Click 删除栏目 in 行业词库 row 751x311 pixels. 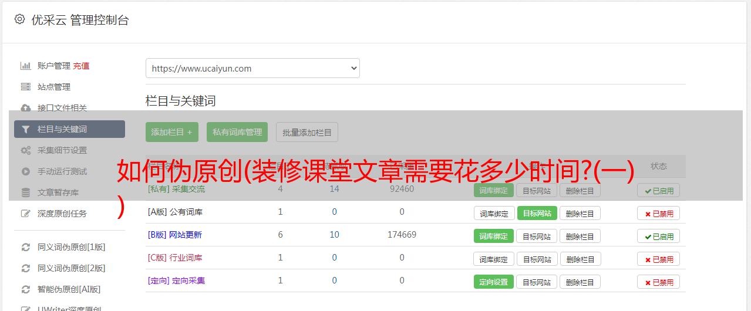[x=580, y=259]
